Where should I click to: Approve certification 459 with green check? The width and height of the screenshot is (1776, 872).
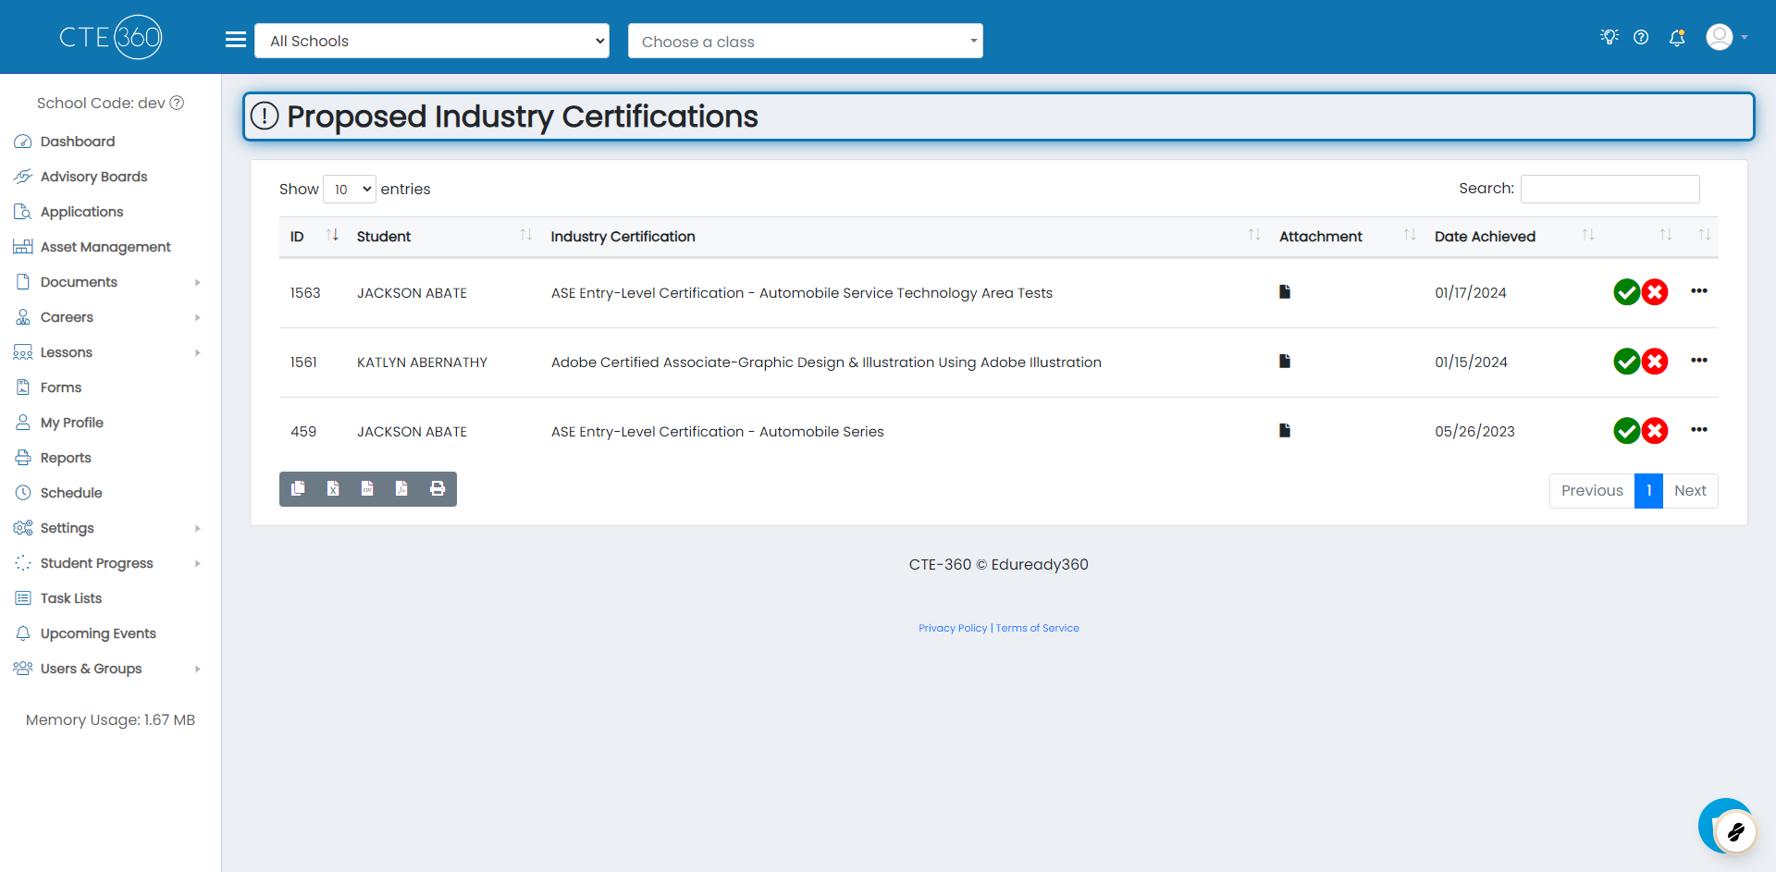click(1627, 431)
